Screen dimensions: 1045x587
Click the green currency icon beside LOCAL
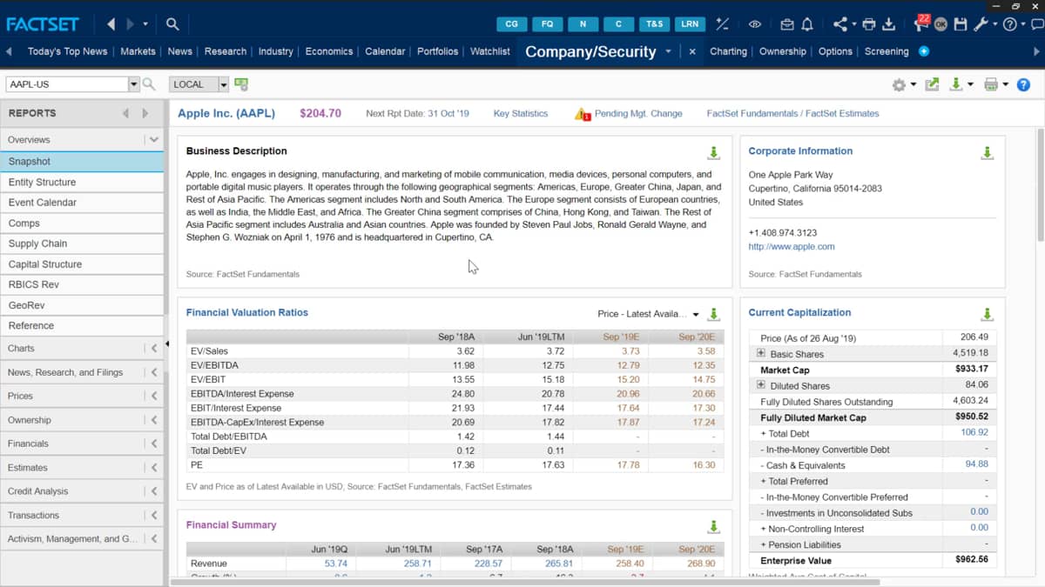coord(241,84)
